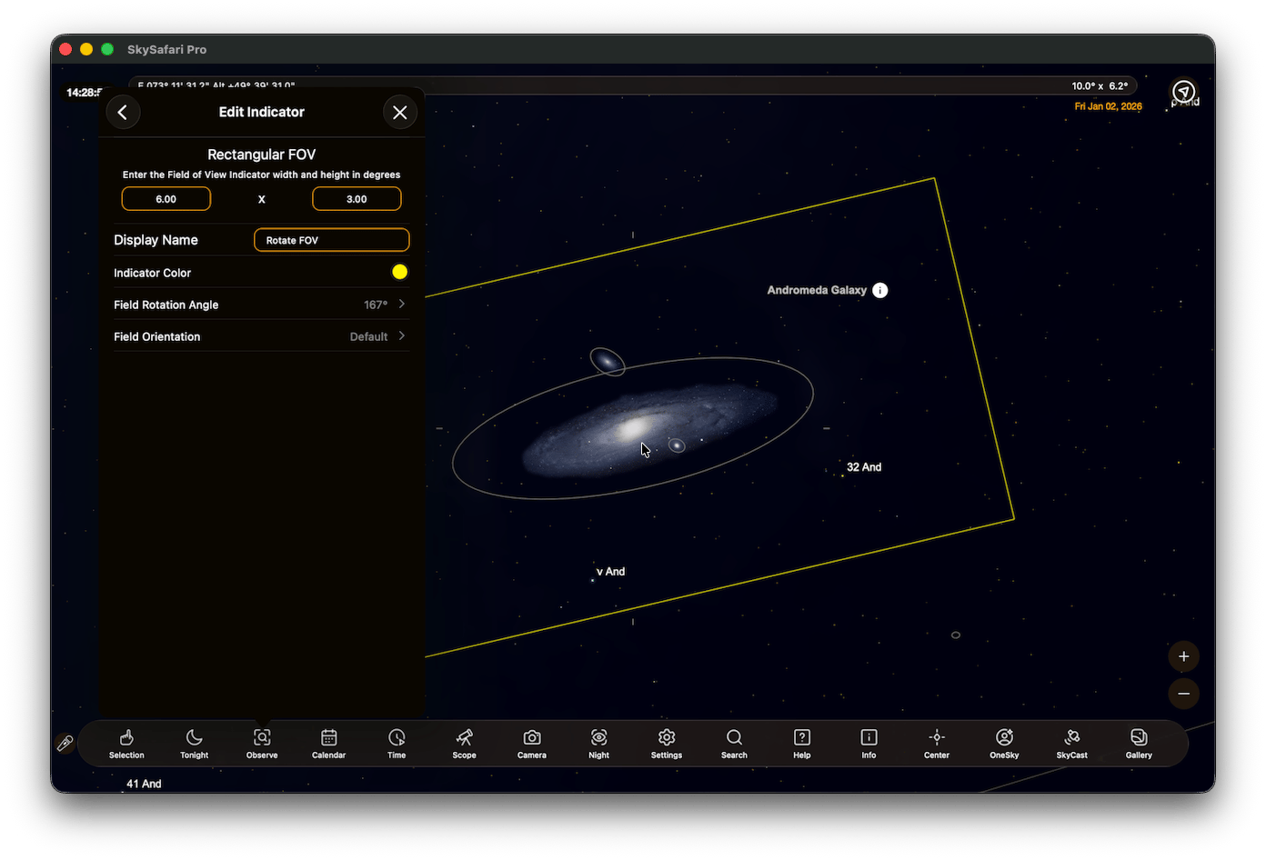Image resolution: width=1266 pixels, height=860 pixels.
Task: Open the Help panel
Action: (802, 744)
